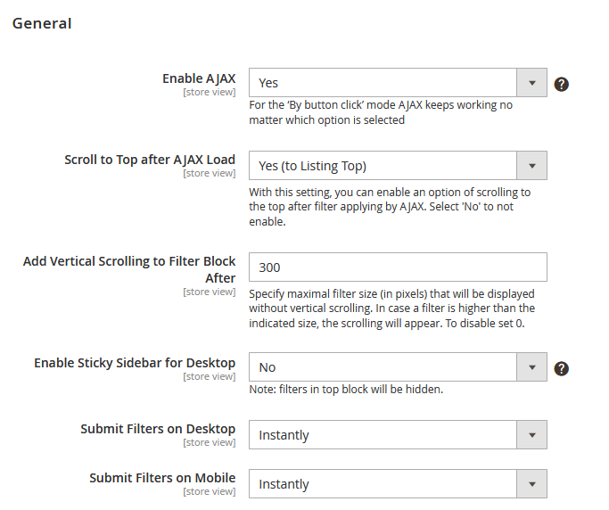This screenshot has width=609, height=510.
Task: Click the 'Specify maximal filter size' description
Action: [x=392, y=308]
